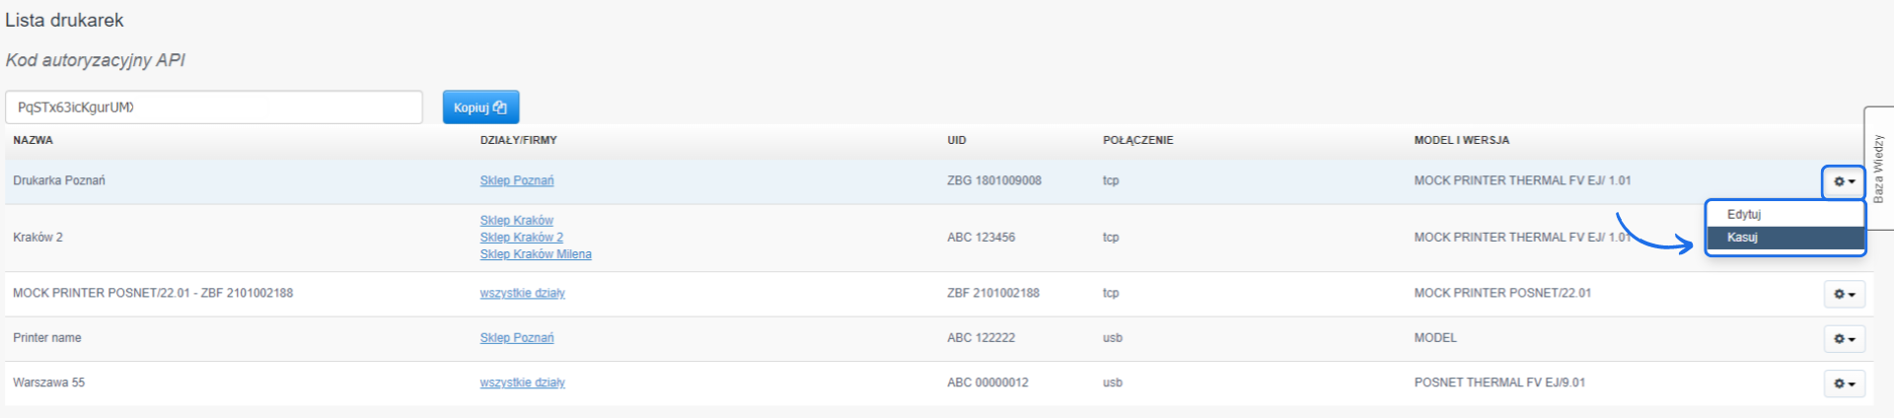Open wszystkie działy link for Warszawa 55

(x=522, y=383)
